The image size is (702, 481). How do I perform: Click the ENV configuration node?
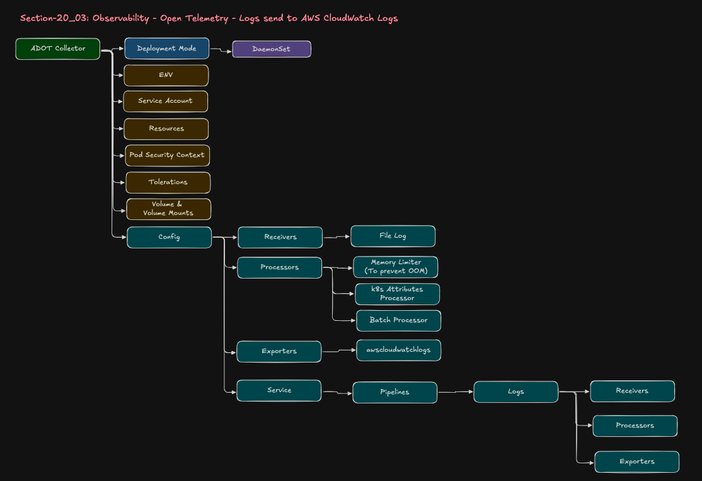166,75
